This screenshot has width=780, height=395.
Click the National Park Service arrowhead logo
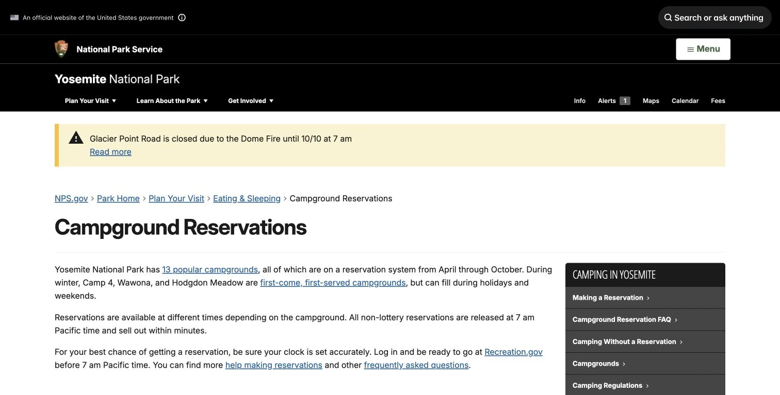pyautogui.click(x=61, y=49)
